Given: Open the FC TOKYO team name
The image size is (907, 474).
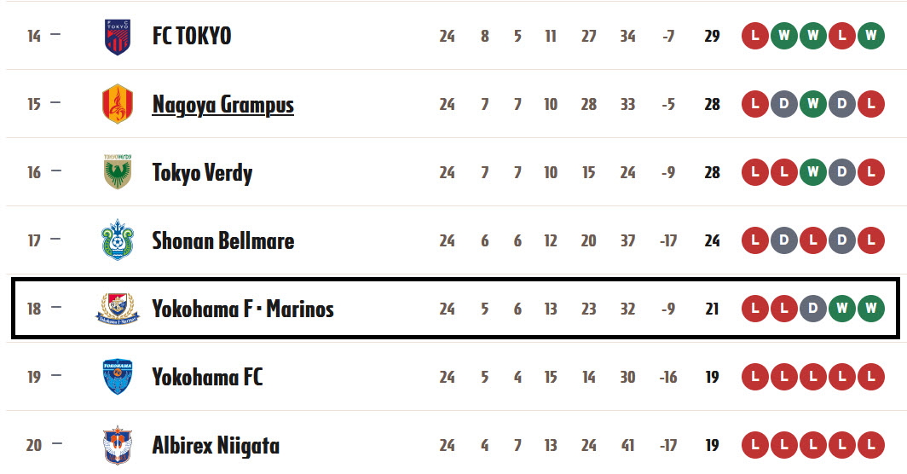Looking at the screenshot, I should [192, 36].
